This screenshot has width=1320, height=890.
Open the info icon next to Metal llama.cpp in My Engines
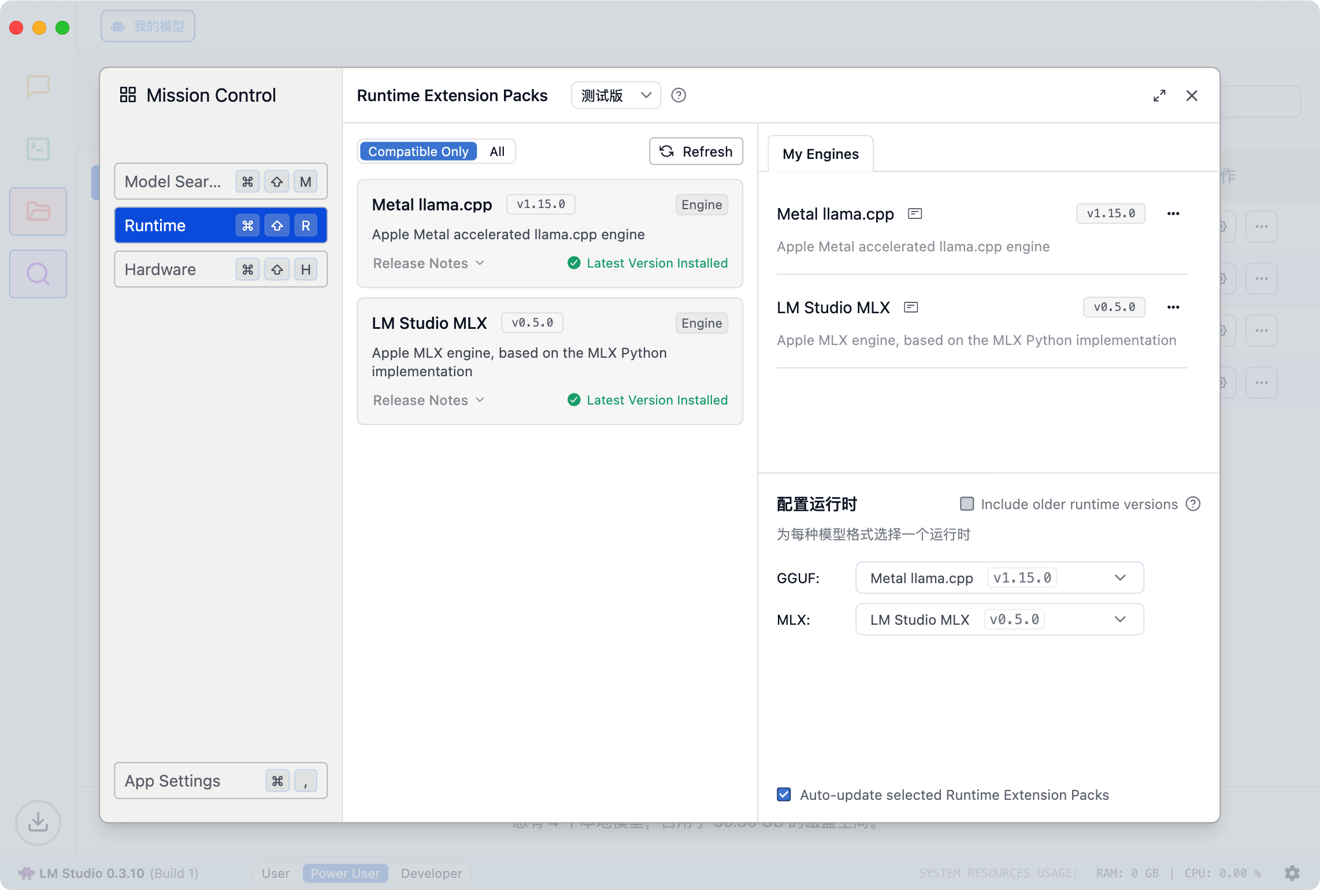(x=915, y=214)
